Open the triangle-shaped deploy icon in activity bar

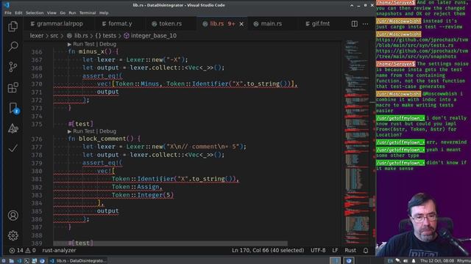[x=13, y=128]
